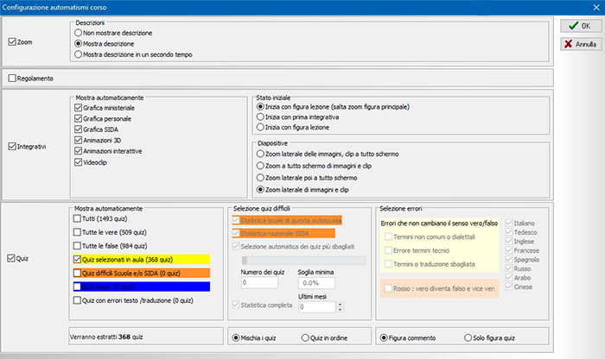
Task: Choose 'Inizia con prima integrativa'
Action: click(262, 117)
